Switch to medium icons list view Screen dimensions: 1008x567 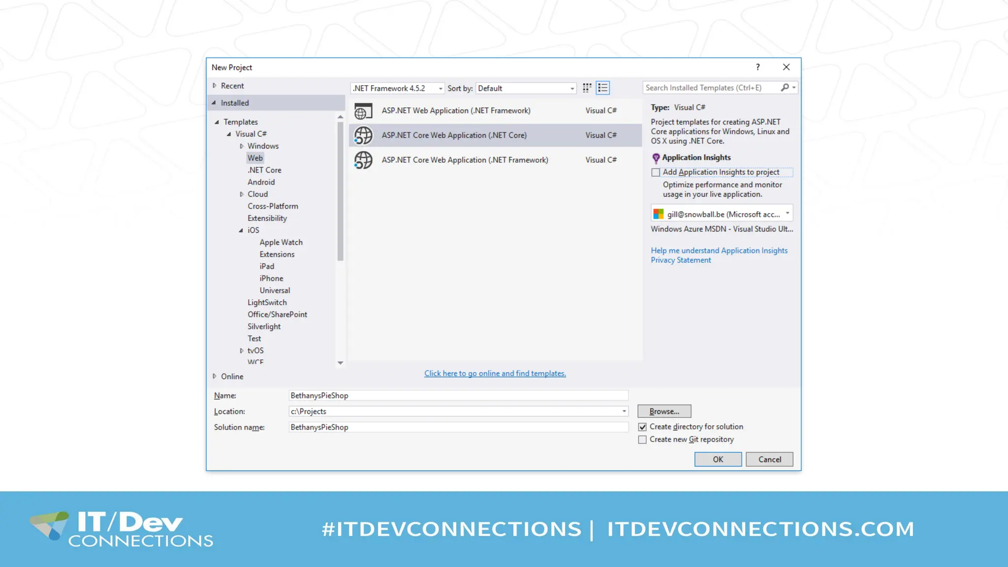pyautogui.click(x=602, y=88)
